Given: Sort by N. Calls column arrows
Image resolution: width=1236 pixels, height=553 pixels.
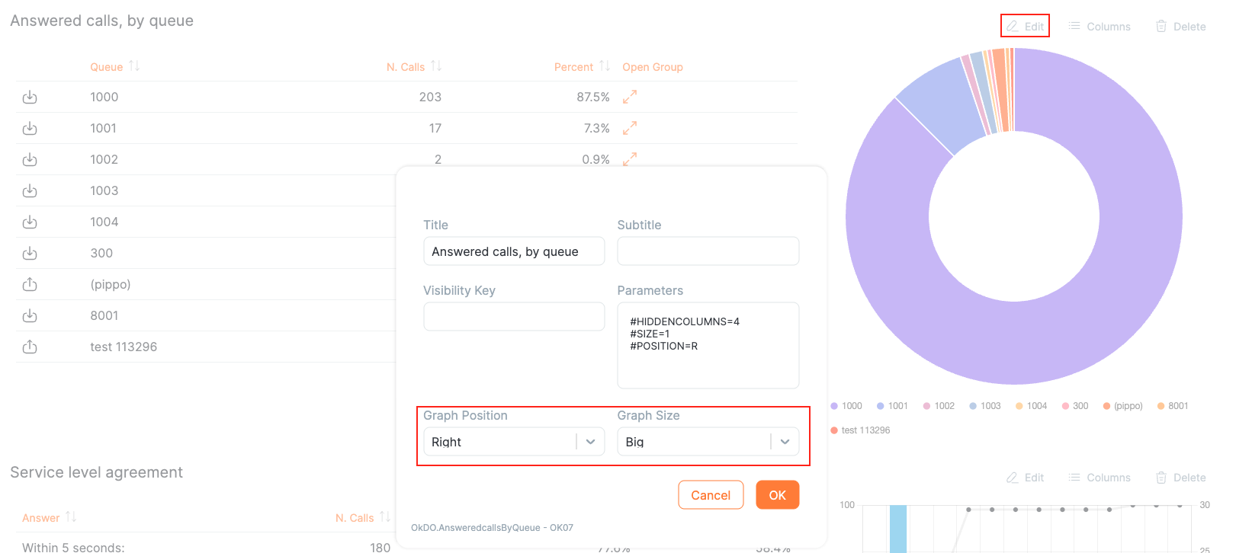Looking at the screenshot, I should [x=436, y=66].
